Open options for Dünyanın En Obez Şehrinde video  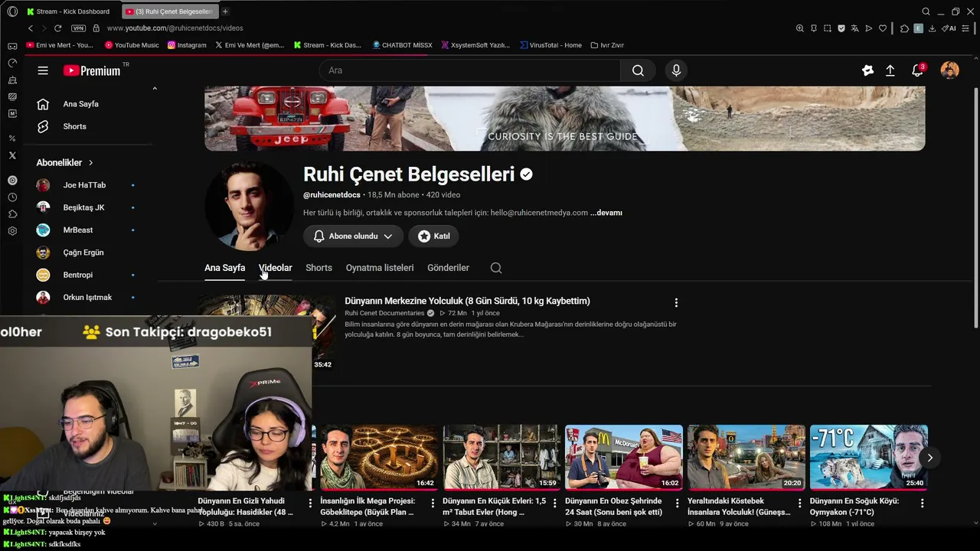coord(678,504)
